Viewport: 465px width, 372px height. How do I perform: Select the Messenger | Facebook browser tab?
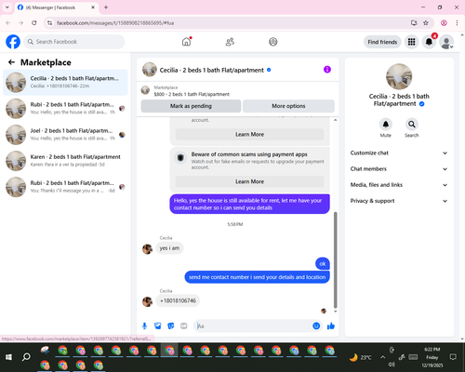(56, 7)
